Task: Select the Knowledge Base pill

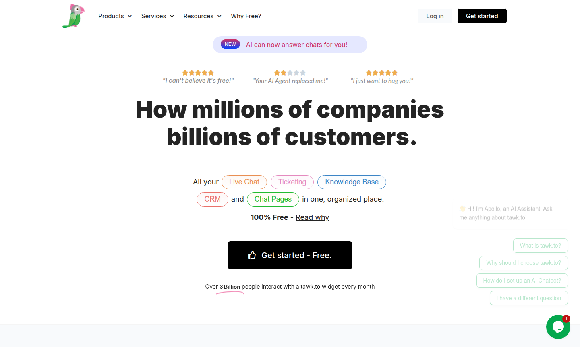Action: pos(352,182)
